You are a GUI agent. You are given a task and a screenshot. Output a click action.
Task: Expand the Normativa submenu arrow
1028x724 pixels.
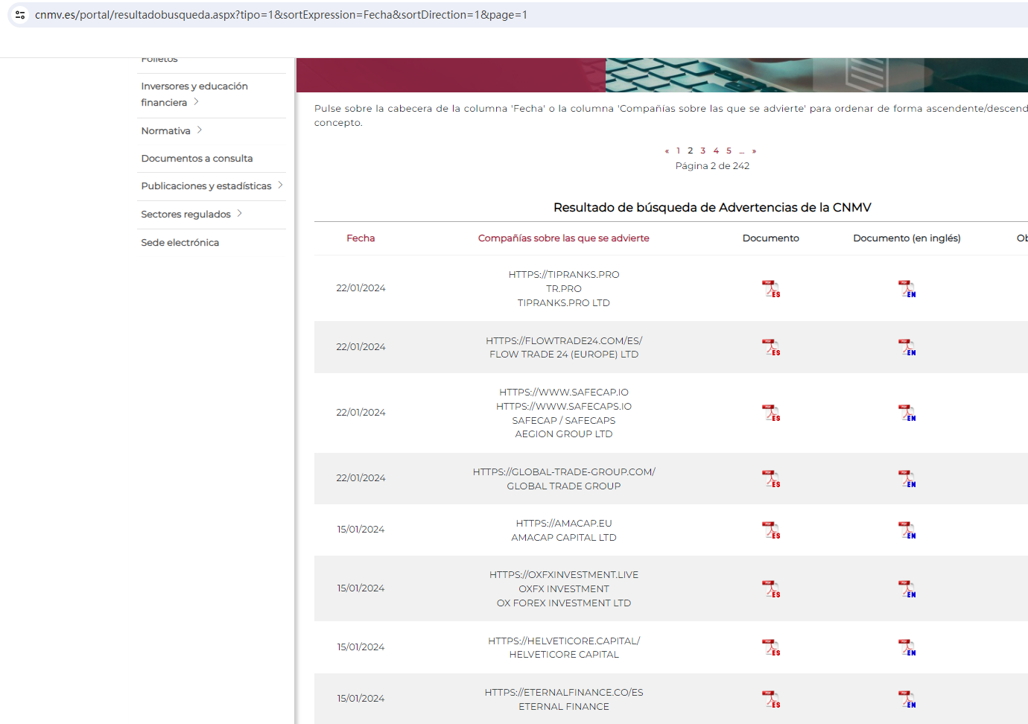(200, 130)
